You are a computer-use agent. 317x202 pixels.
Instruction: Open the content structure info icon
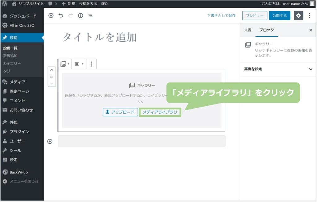pos(80,15)
